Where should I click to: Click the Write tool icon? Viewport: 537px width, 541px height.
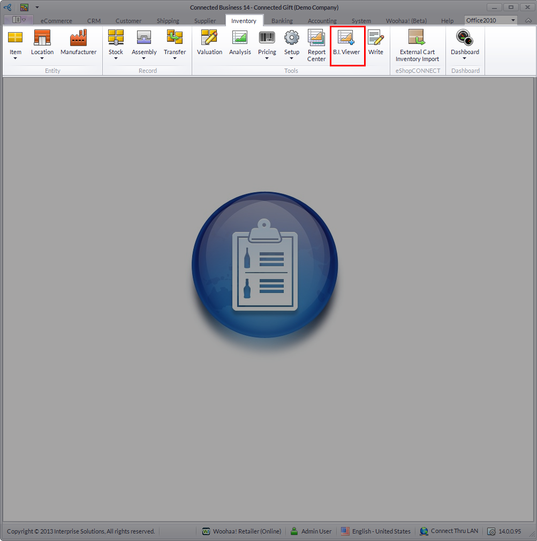point(376,37)
